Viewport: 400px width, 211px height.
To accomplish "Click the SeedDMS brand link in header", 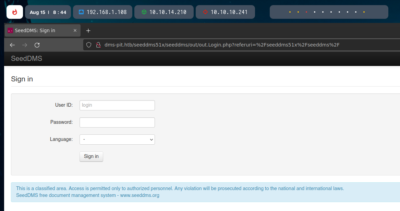I will point(26,58).
